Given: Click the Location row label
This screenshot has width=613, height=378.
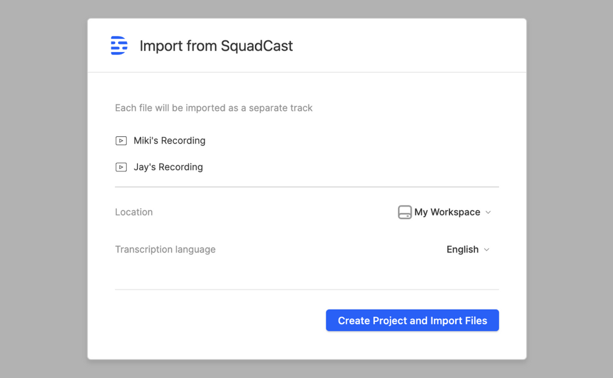Looking at the screenshot, I should (134, 212).
